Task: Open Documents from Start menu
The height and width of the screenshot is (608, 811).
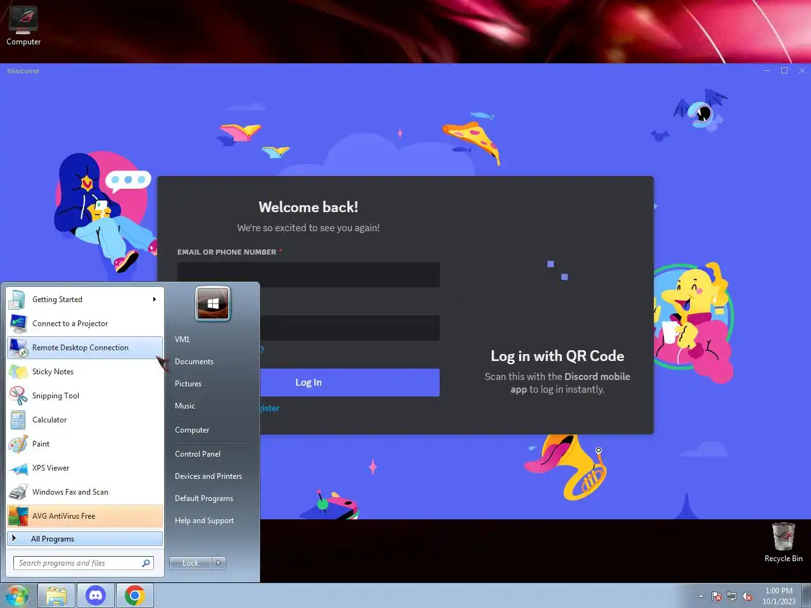Action: (194, 362)
